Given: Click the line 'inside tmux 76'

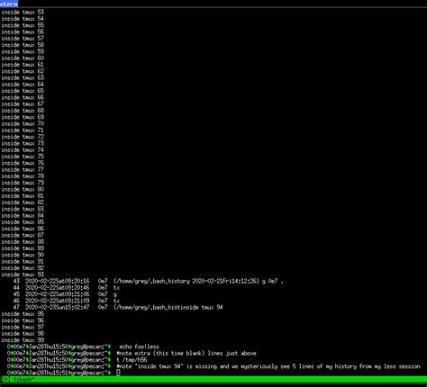Looking at the screenshot, I should click(23, 163).
